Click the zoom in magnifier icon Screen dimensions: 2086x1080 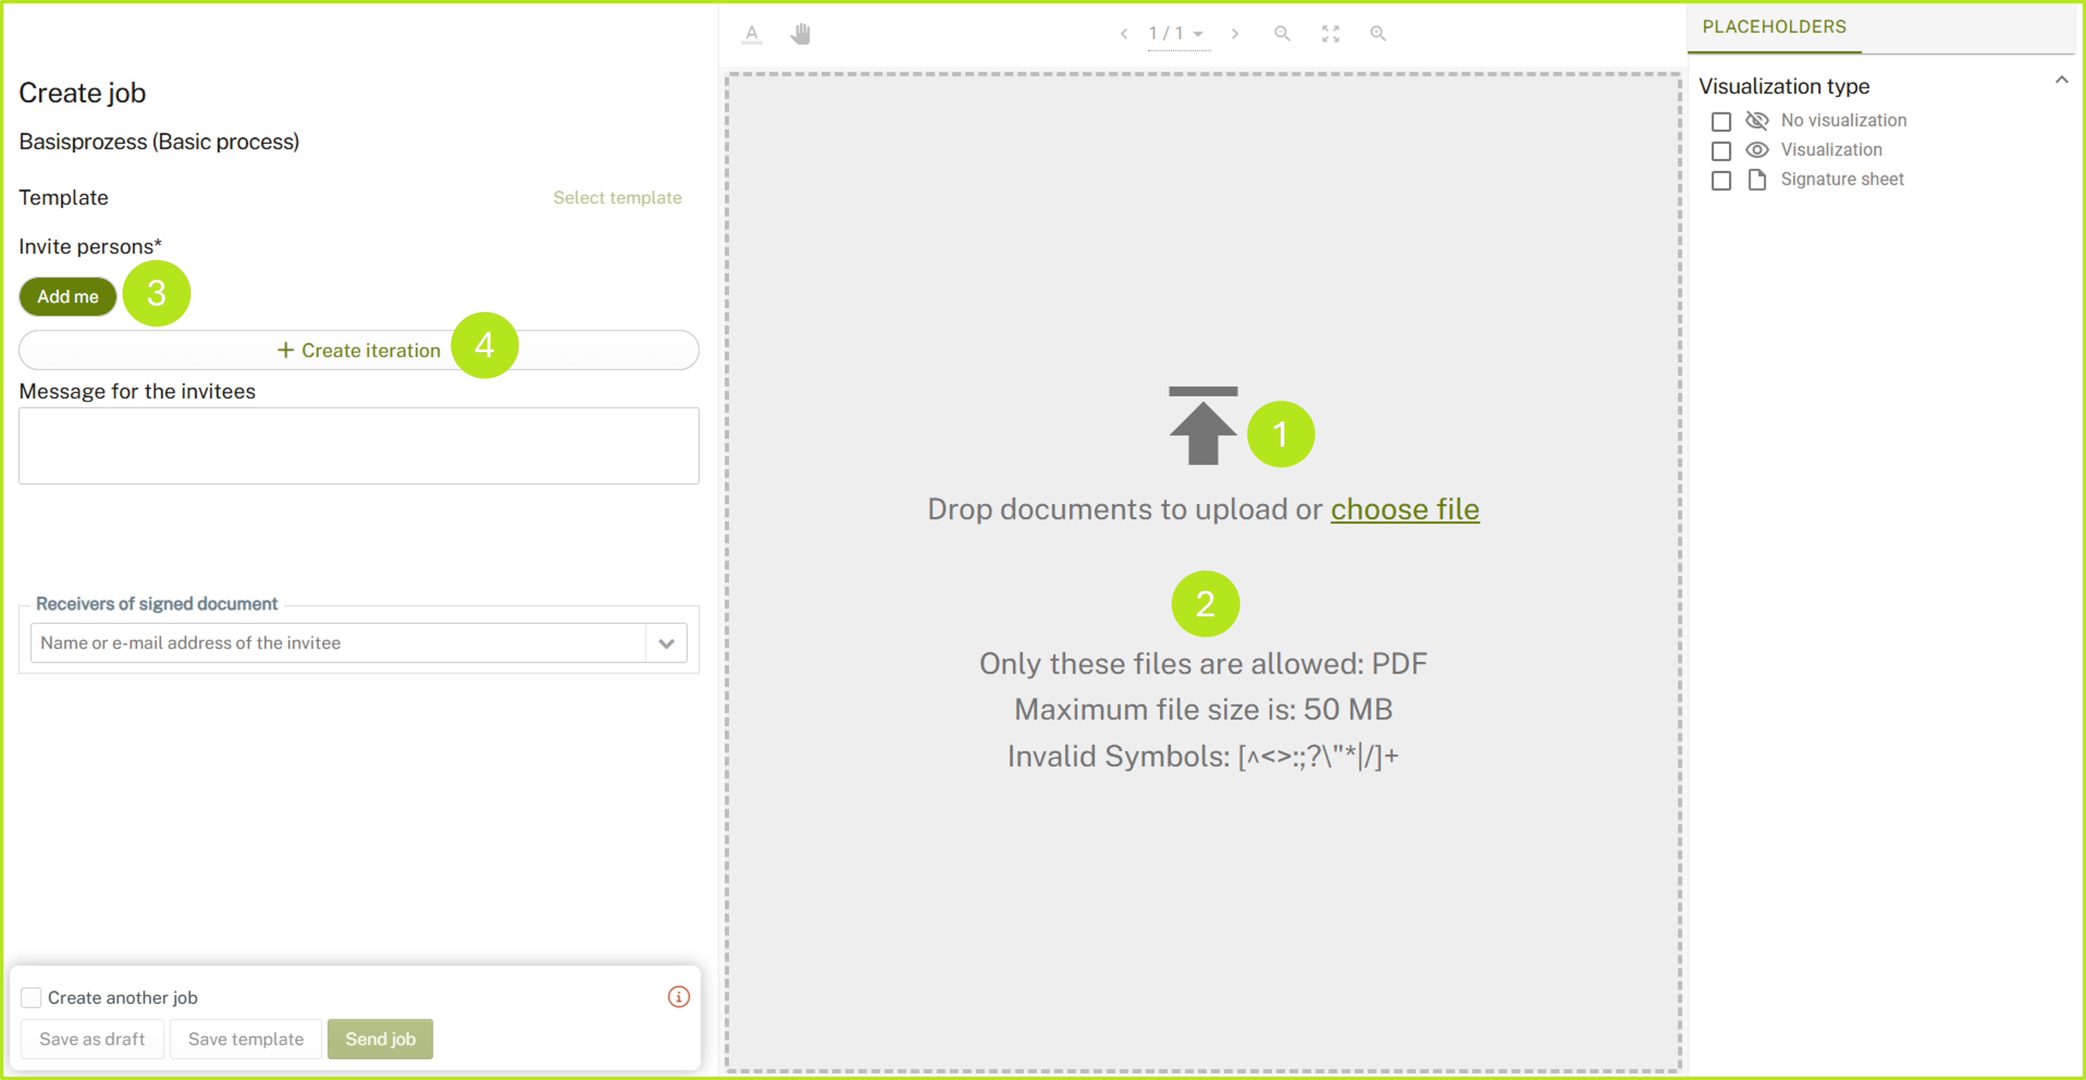pos(1378,34)
